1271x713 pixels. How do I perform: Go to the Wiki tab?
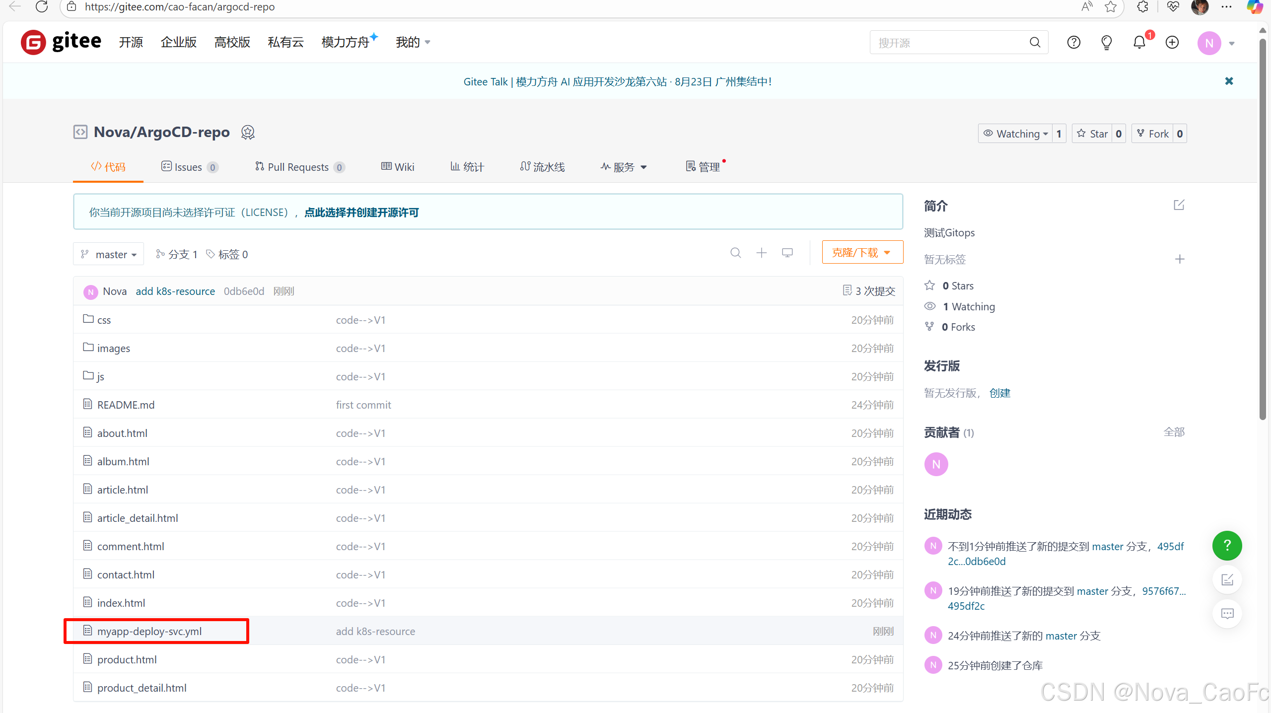pos(398,167)
